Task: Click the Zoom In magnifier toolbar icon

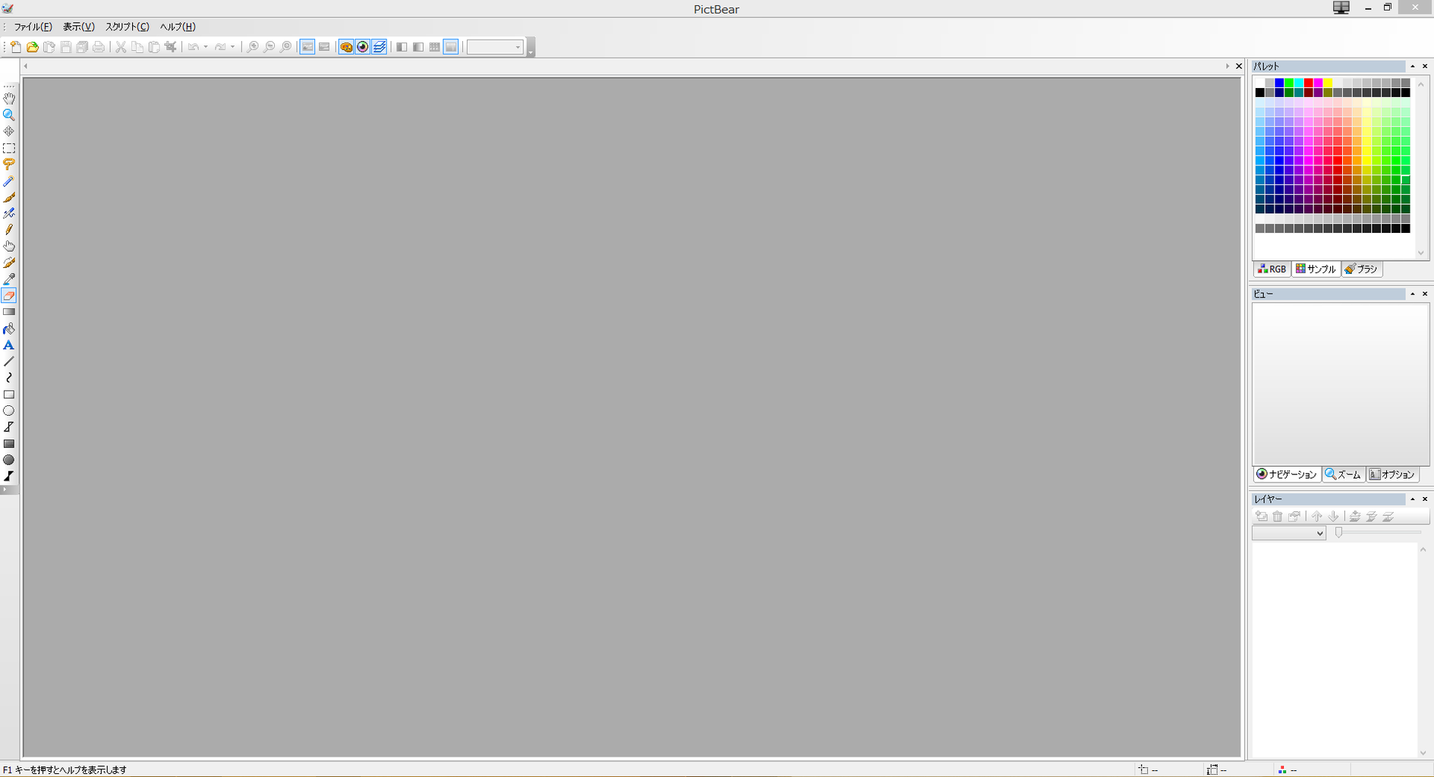Action: point(253,47)
